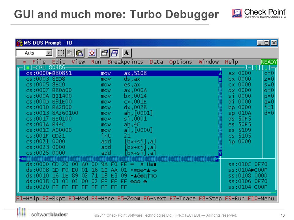
Task: Click F10-Menu in the status bar
Action: pos(261,198)
